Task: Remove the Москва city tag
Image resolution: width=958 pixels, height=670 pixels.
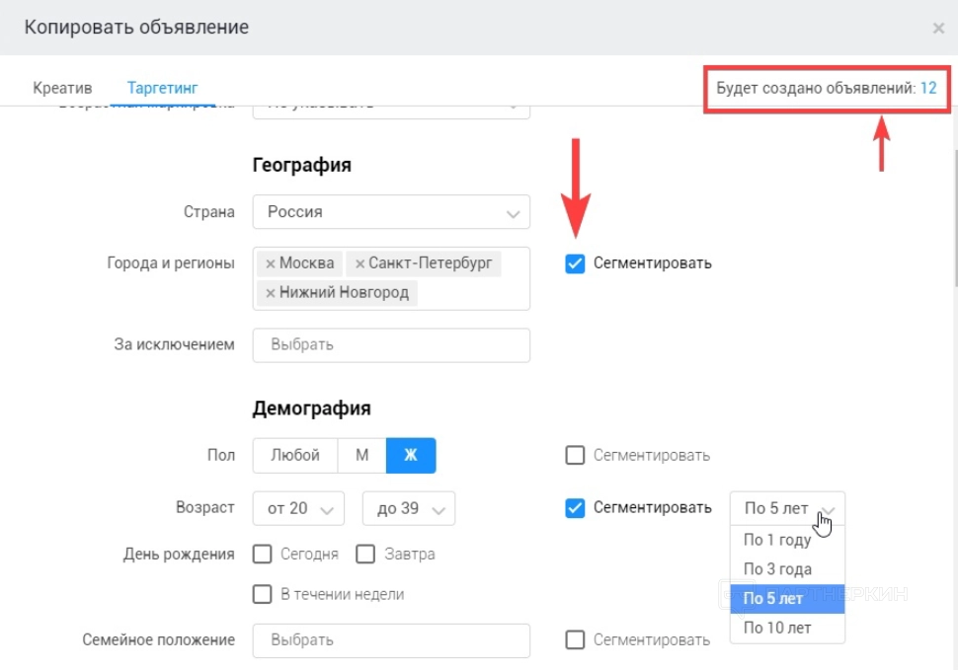Action: tap(270, 263)
